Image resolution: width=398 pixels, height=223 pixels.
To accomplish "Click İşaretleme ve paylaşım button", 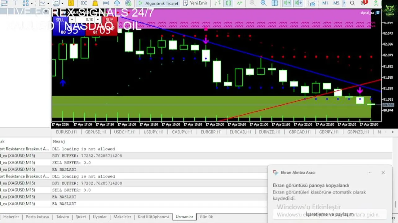I will click(x=329, y=214).
